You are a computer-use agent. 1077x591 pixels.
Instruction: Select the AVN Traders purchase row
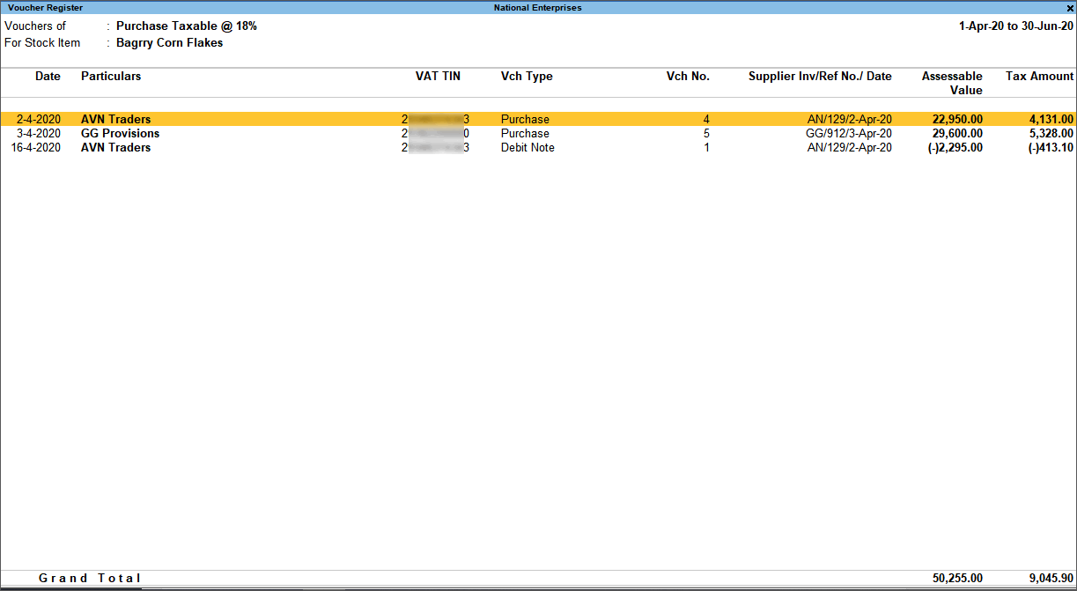[x=538, y=119]
